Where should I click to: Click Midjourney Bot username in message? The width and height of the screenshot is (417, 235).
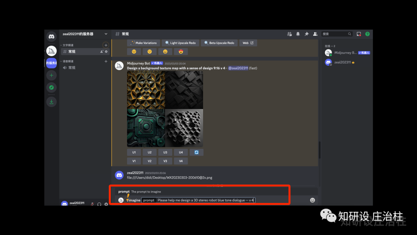pos(138,63)
